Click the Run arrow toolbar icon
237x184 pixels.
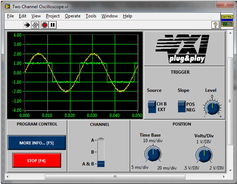[x=27, y=25]
